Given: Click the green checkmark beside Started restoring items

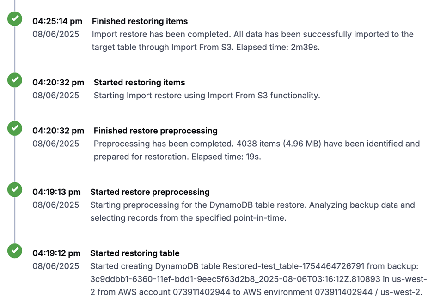Looking at the screenshot, I should [x=15, y=80].
